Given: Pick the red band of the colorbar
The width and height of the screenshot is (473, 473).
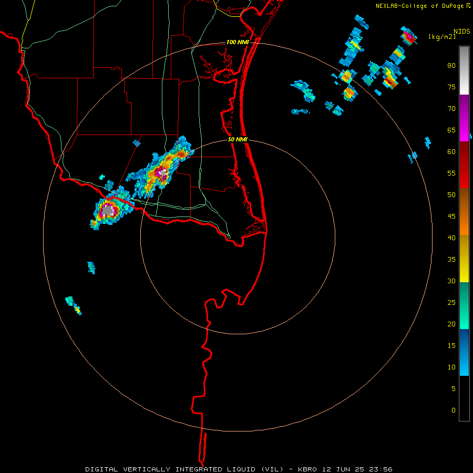Looking at the screenshot, I should pos(464,165).
